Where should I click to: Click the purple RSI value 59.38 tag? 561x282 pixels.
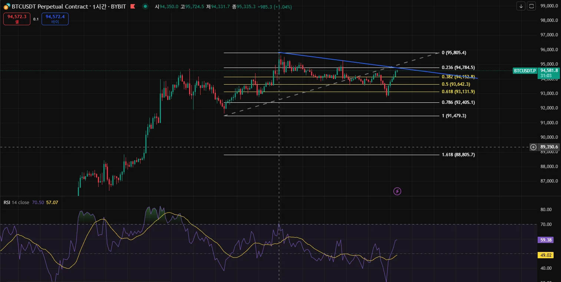pos(547,240)
